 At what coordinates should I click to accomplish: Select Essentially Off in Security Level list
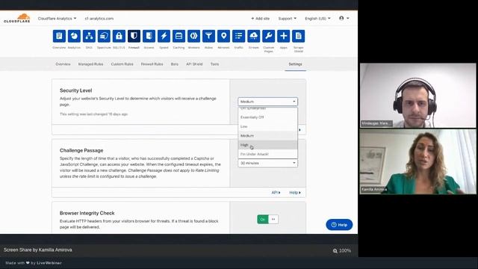[267, 117]
